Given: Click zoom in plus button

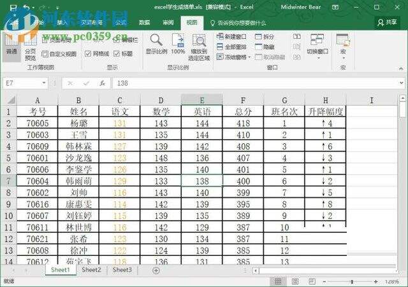Looking at the screenshot, I should [x=375, y=281].
